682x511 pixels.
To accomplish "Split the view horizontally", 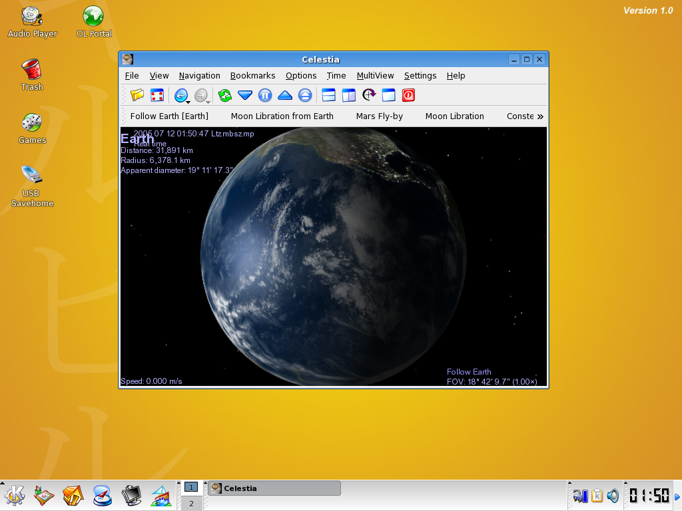I will [328, 95].
